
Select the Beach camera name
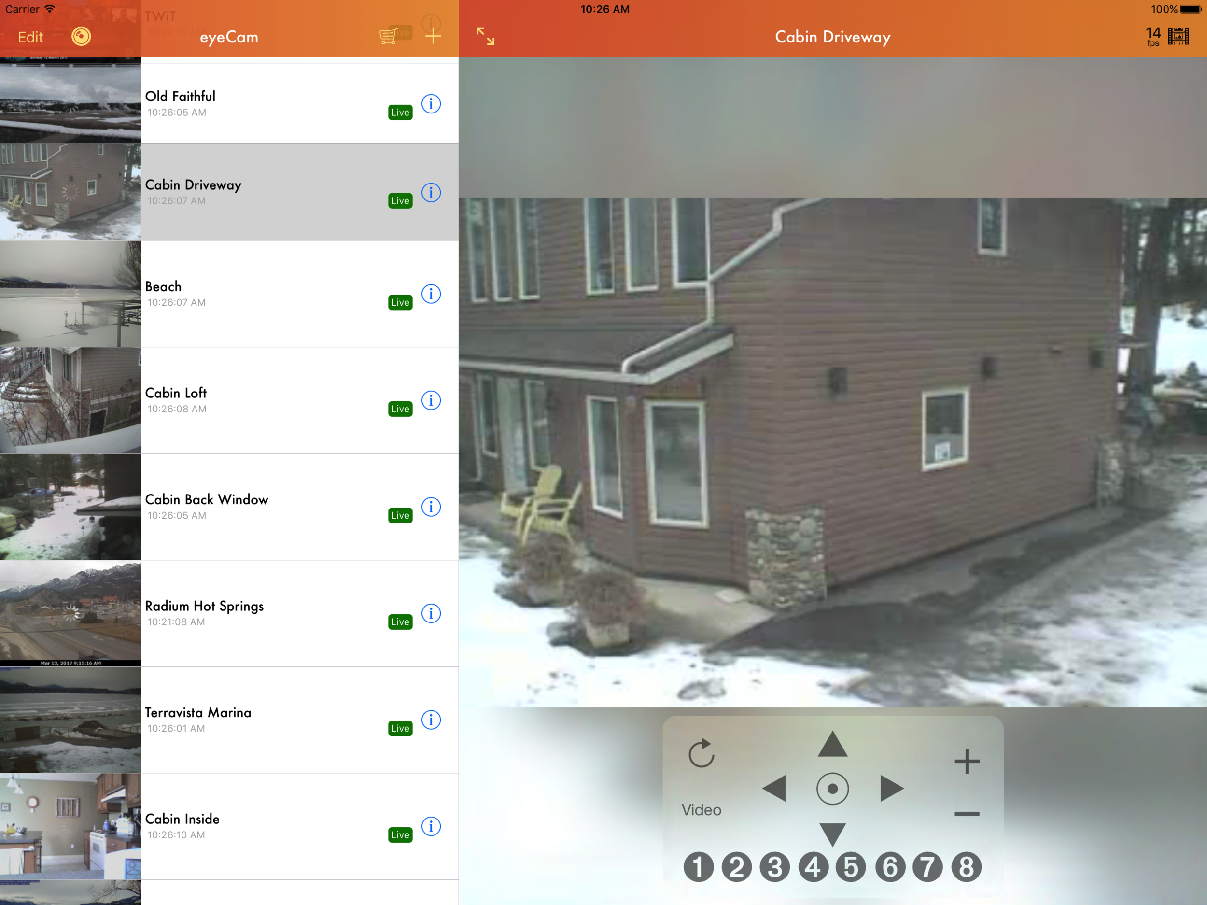(163, 286)
